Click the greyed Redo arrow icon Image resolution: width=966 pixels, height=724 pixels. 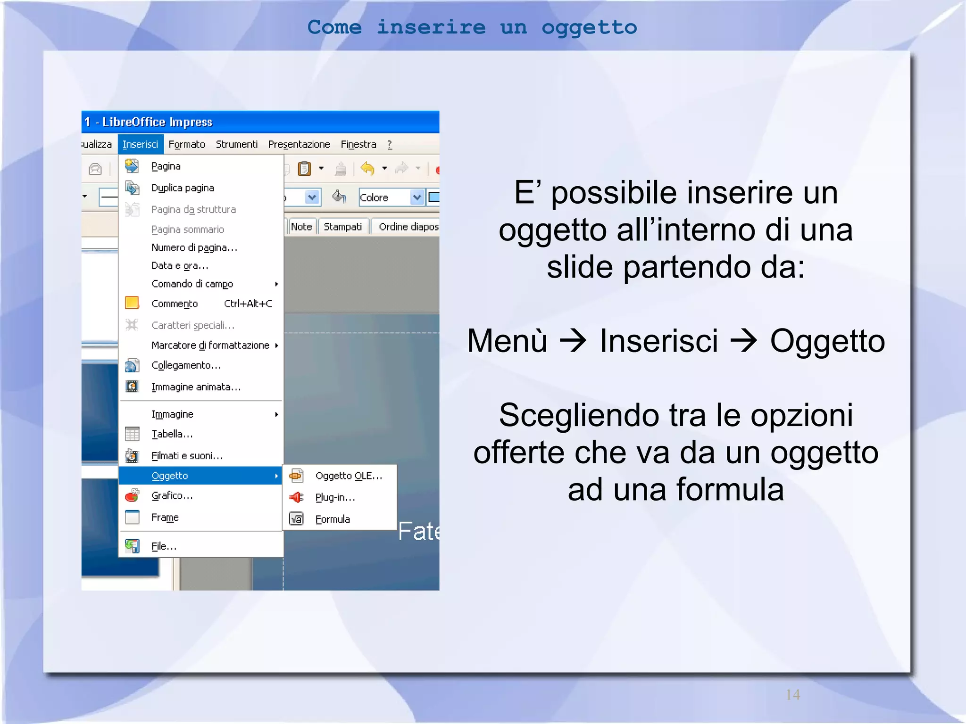coord(401,168)
